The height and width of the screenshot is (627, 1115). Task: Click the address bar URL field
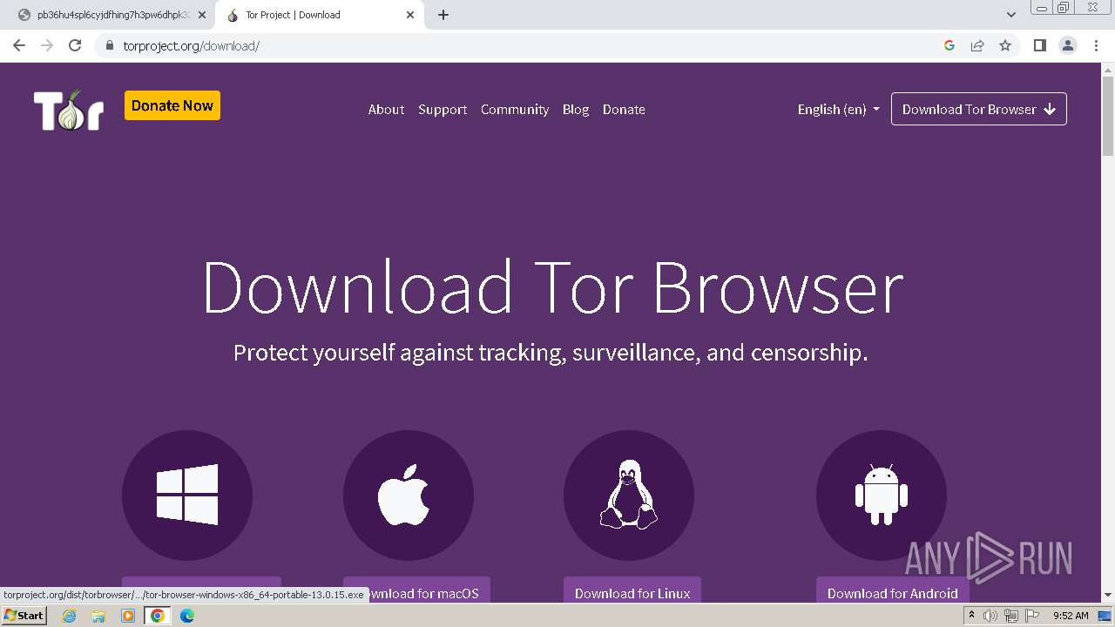tap(523, 45)
